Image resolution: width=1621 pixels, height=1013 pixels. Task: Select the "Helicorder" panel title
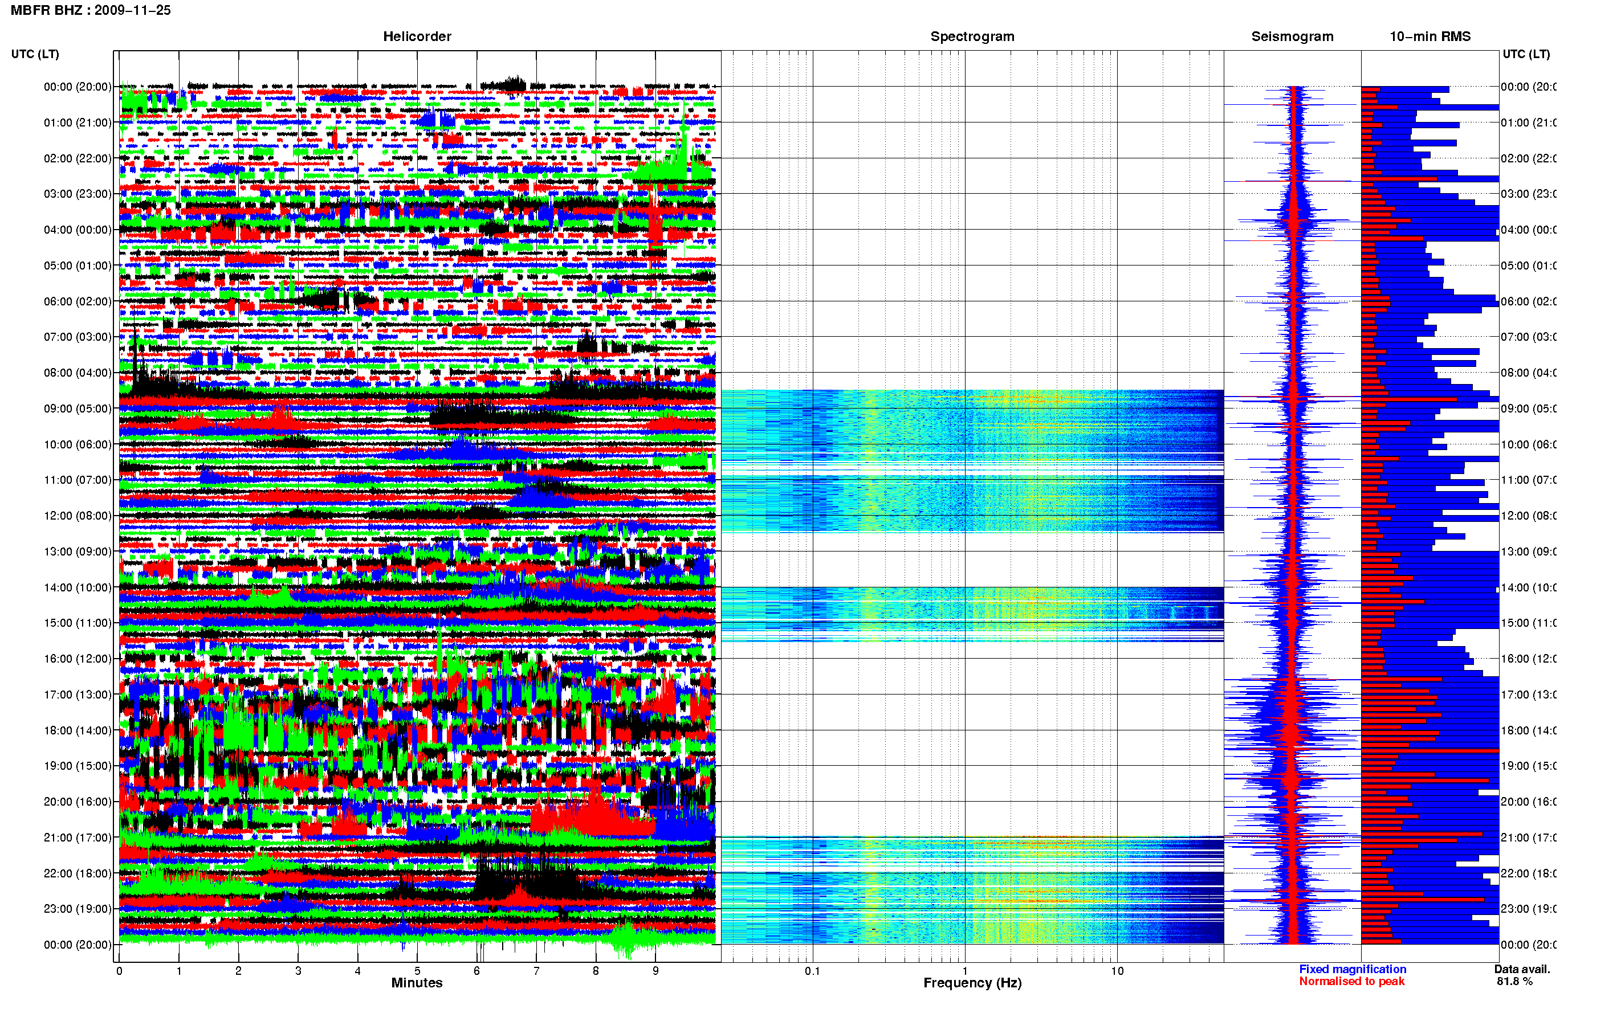coord(417,36)
